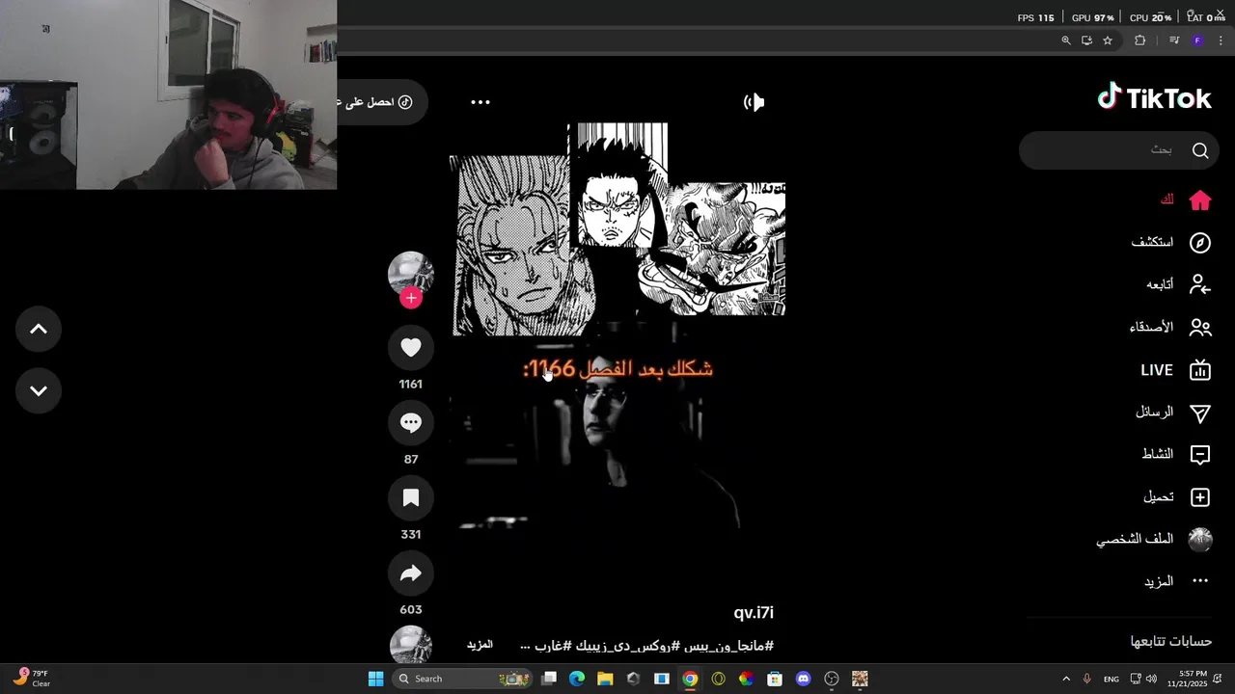
Task: Open the volume tray icon
Action: pyautogui.click(x=1151, y=679)
